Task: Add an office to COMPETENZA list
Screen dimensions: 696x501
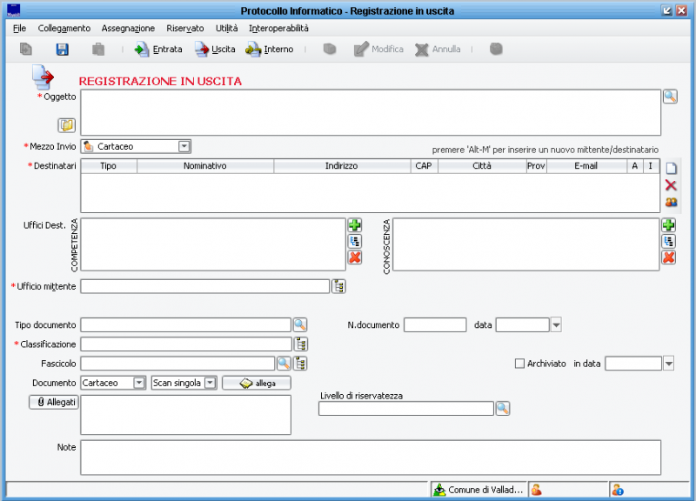Action: 354,224
